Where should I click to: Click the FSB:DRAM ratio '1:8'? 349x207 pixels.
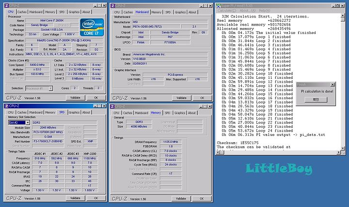pos(171,147)
